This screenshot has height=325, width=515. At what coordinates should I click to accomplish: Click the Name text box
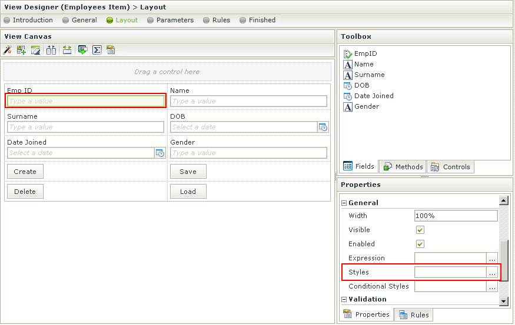pos(248,101)
